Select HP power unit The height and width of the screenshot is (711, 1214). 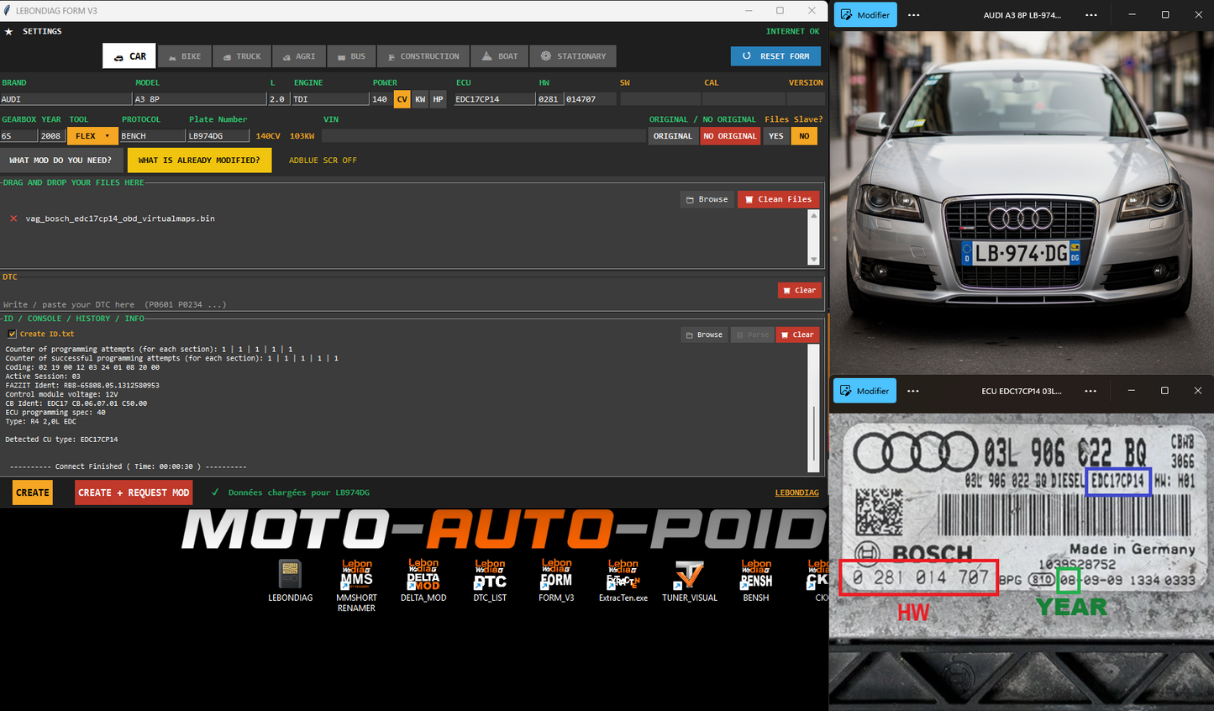pos(438,99)
